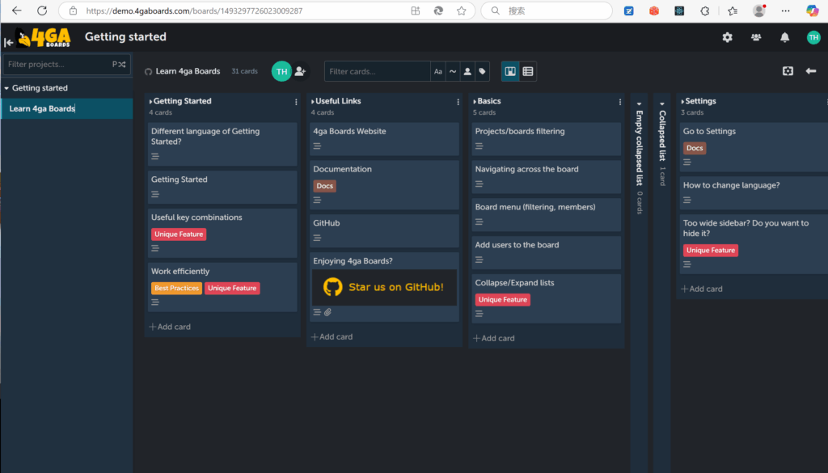Screen dimensions: 828x473
Task: Add card to Getting Started list
Action: tap(170, 327)
